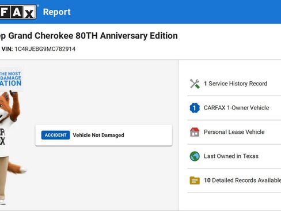Select 'CARFAX 1-Owner Vehicle' entry
Screen dimensions: 281x211
236,108
